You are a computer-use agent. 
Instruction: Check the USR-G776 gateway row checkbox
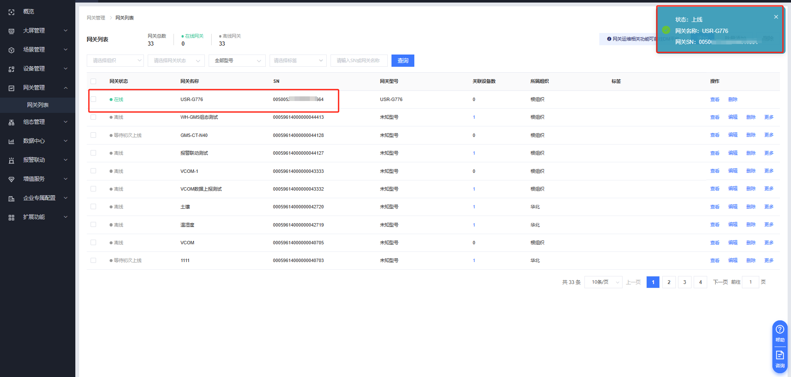coord(94,99)
